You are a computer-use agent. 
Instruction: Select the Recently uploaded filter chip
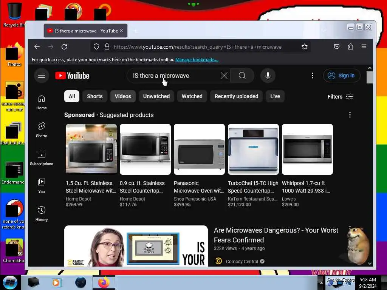[237, 96]
